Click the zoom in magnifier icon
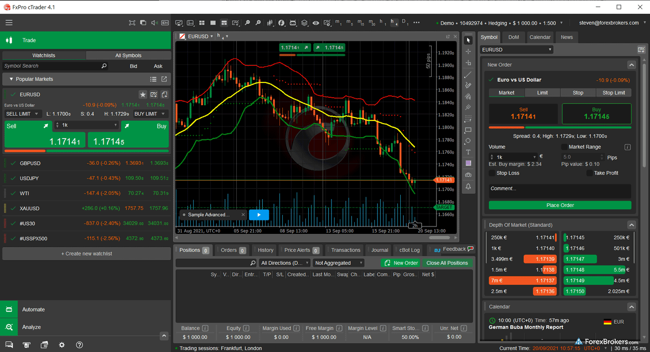The height and width of the screenshot is (352, 650). point(247,23)
